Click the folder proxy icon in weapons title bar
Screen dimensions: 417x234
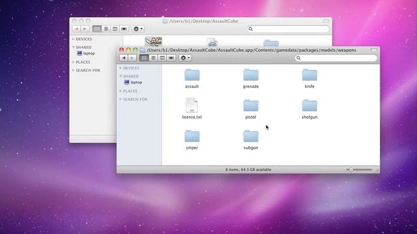tap(143, 50)
